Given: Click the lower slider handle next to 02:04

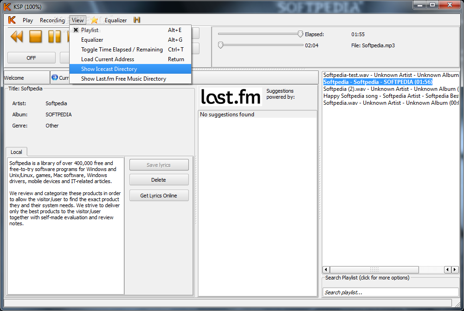Looking at the screenshot, I should (220, 45).
